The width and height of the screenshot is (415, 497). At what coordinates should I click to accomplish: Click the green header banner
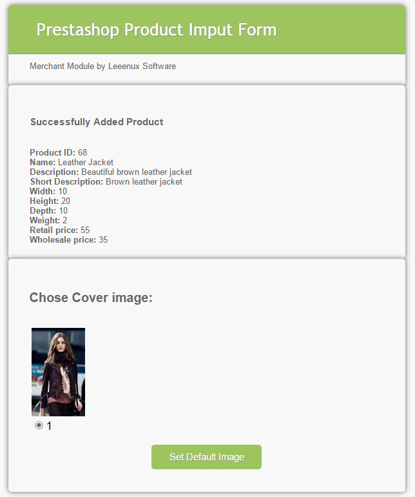click(x=207, y=30)
